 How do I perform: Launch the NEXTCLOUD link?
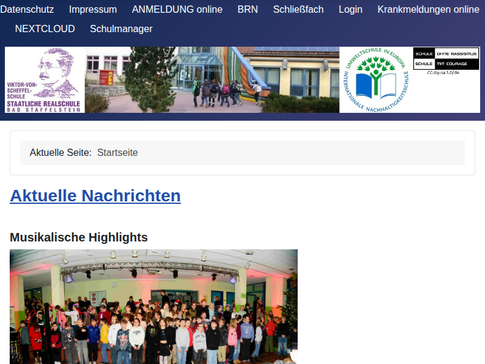pyautogui.click(x=45, y=29)
